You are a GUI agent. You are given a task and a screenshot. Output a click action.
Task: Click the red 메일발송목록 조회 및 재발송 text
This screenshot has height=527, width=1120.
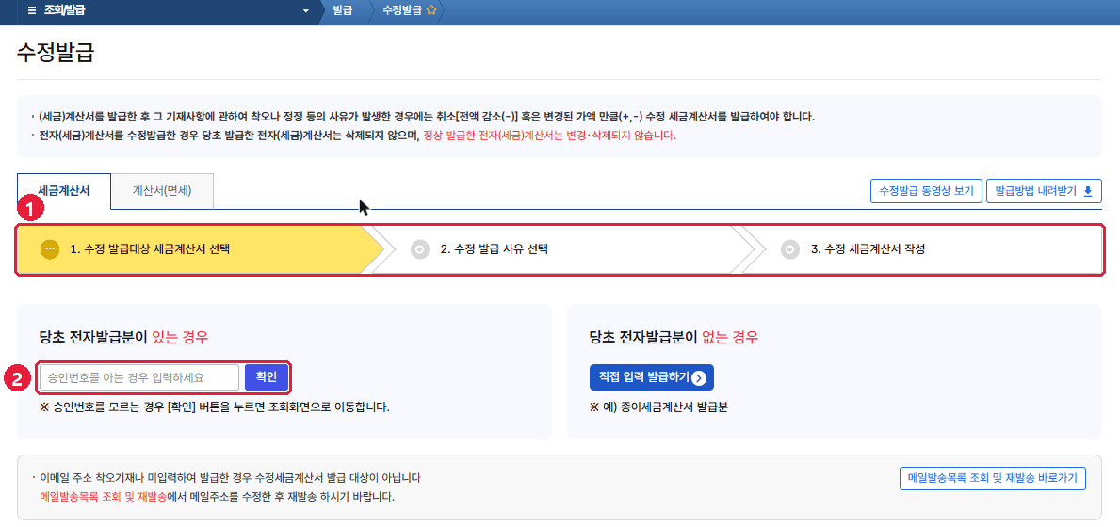[103, 496]
